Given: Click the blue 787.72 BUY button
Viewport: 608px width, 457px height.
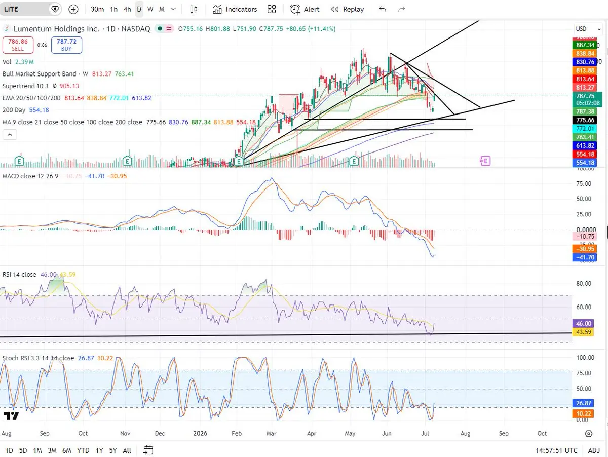Looking at the screenshot, I should point(66,45).
